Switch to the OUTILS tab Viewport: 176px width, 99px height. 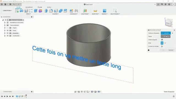click(x=49, y=7)
